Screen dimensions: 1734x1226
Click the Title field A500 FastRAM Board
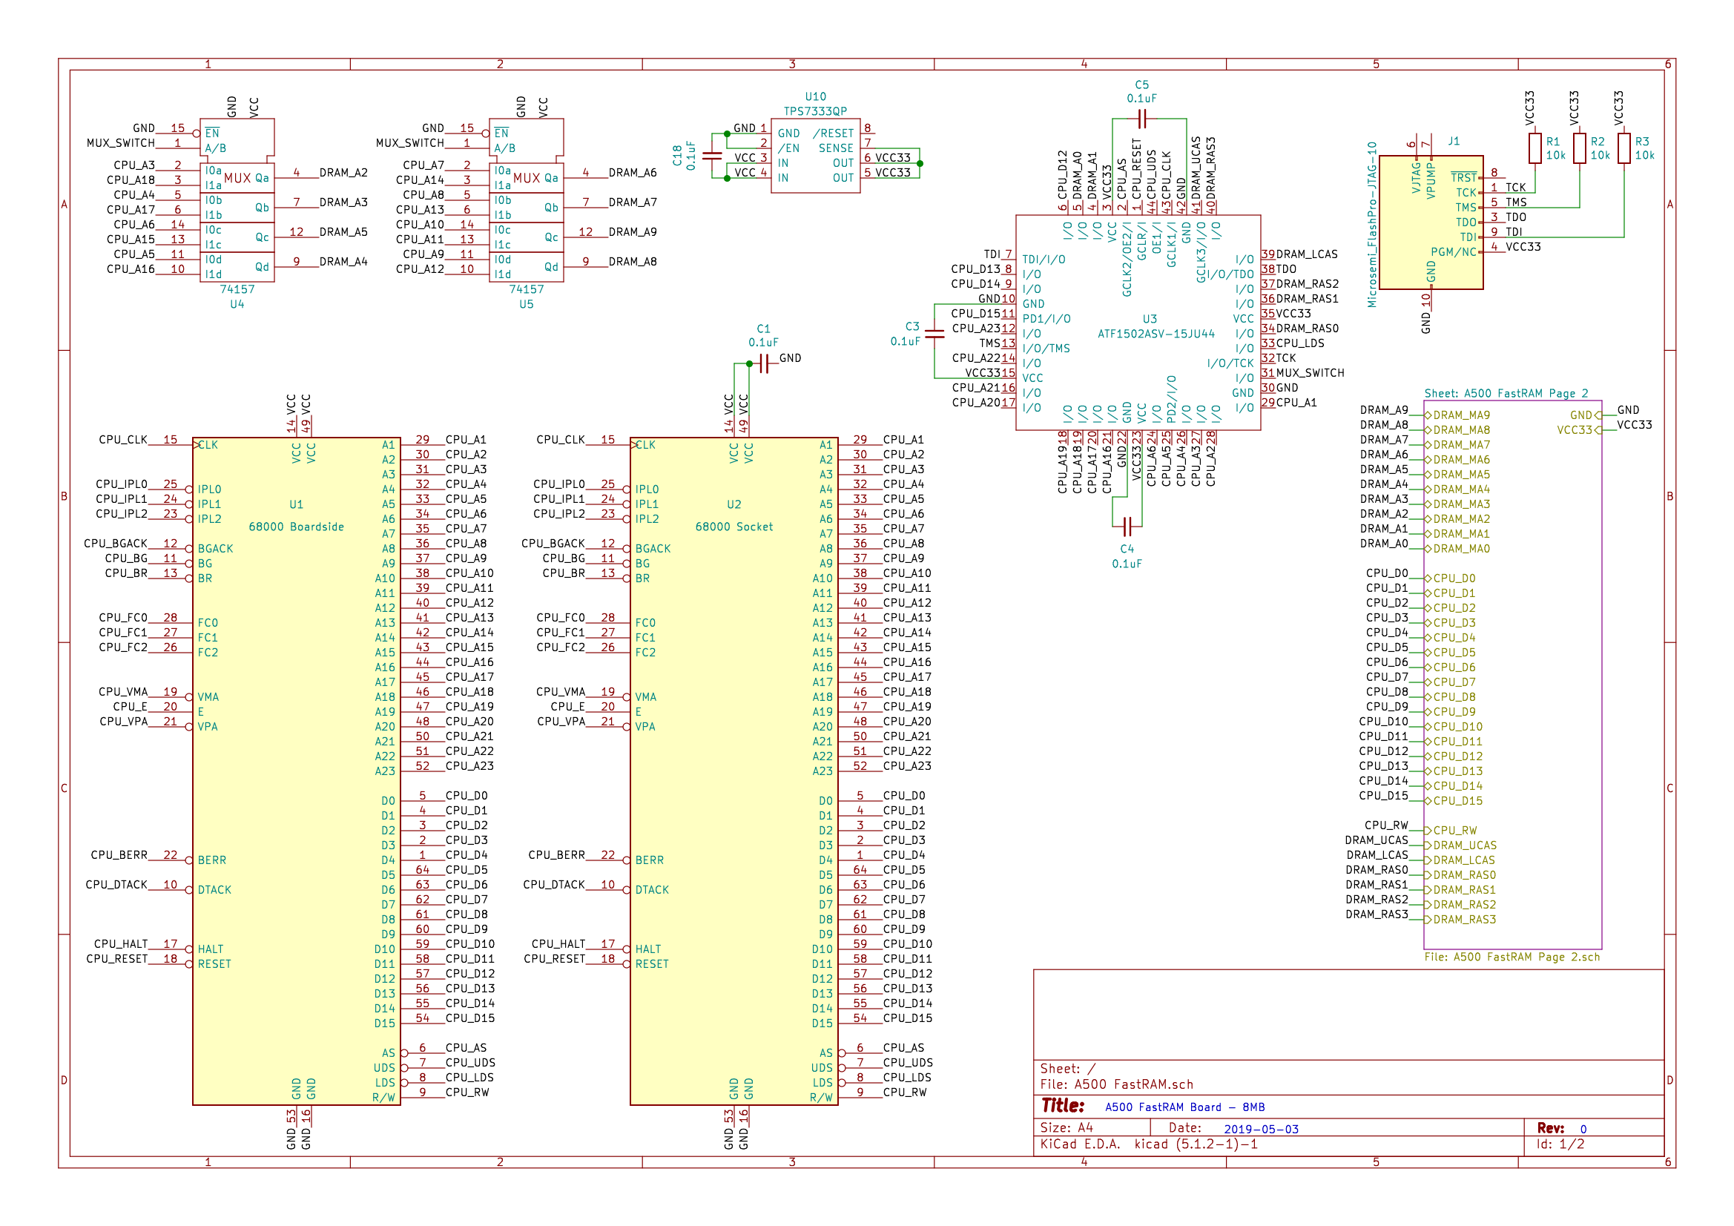tap(1184, 1107)
